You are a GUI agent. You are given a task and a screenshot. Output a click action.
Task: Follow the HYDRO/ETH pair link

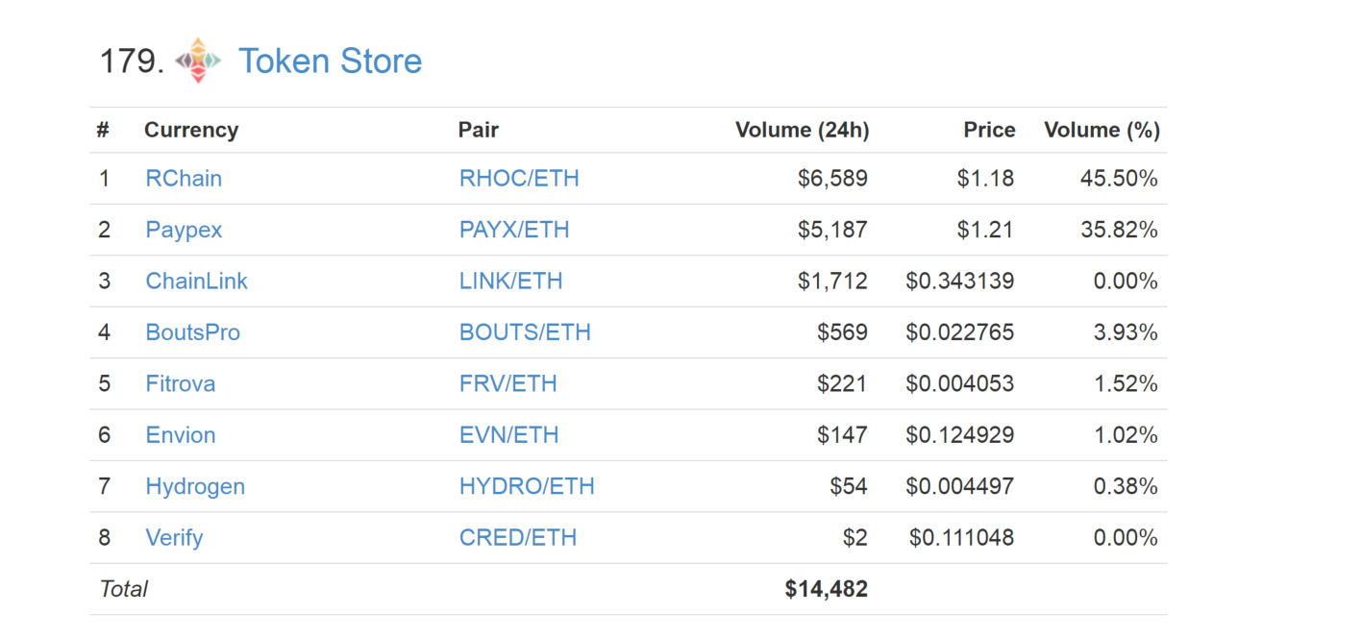click(527, 486)
